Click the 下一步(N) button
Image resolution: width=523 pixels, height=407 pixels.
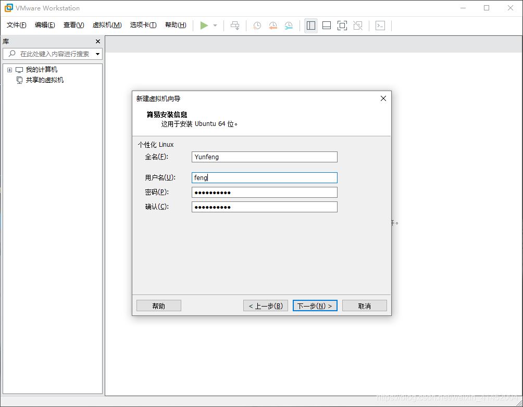coord(315,306)
